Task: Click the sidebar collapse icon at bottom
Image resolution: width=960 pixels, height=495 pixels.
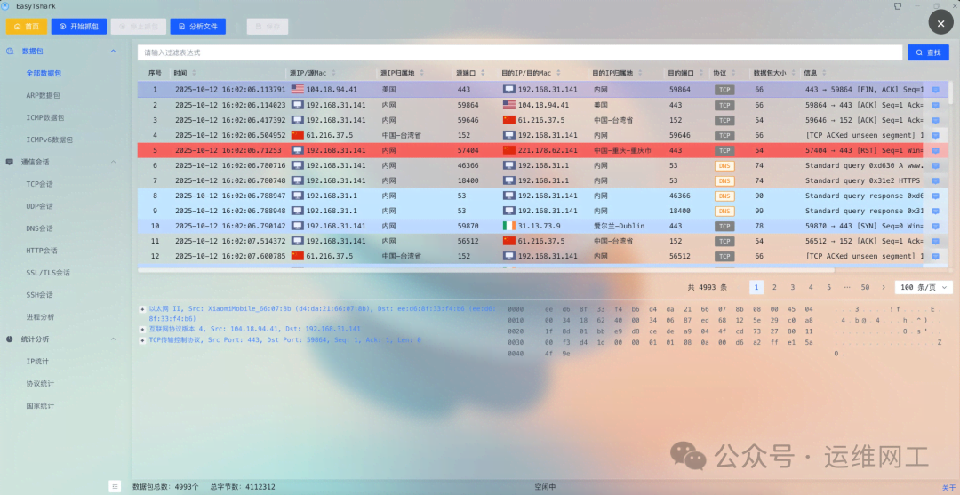Action: 115,486
